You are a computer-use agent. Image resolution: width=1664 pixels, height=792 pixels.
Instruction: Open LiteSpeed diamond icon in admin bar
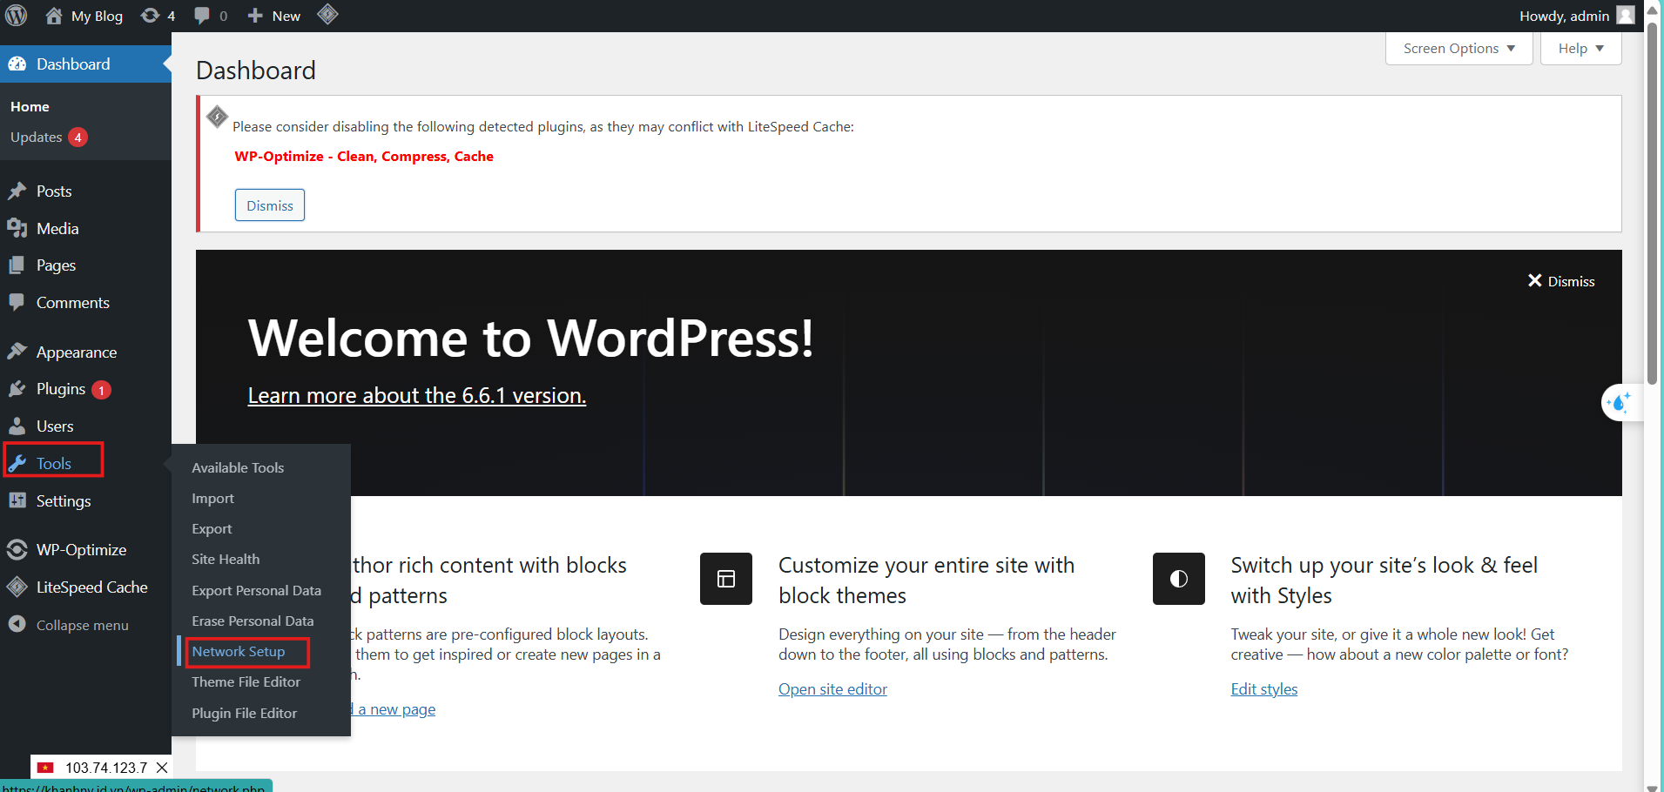(327, 15)
